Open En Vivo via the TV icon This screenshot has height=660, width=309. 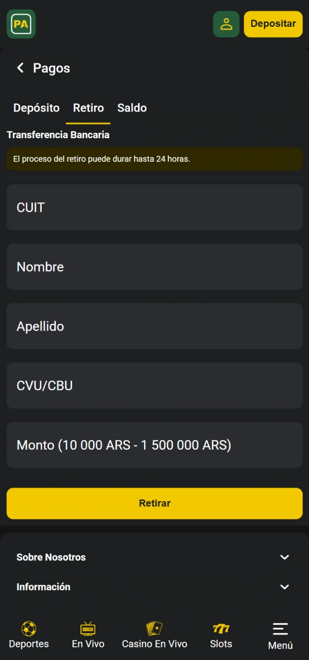tap(88, 629)
